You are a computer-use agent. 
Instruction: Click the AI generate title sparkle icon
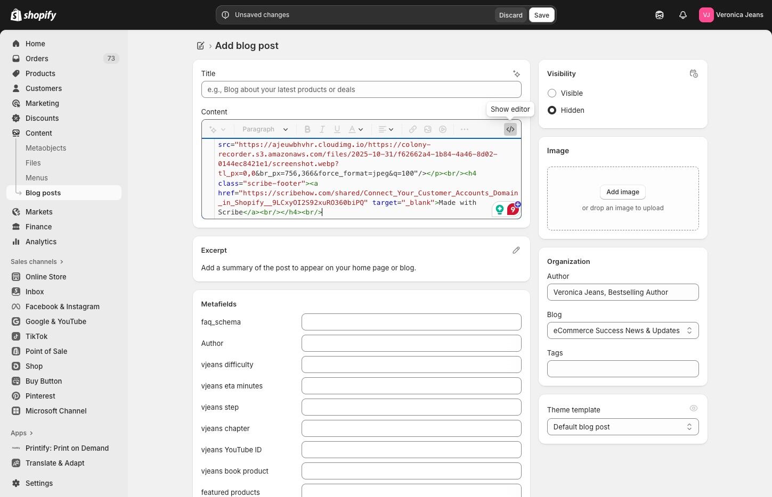(516, 74)
